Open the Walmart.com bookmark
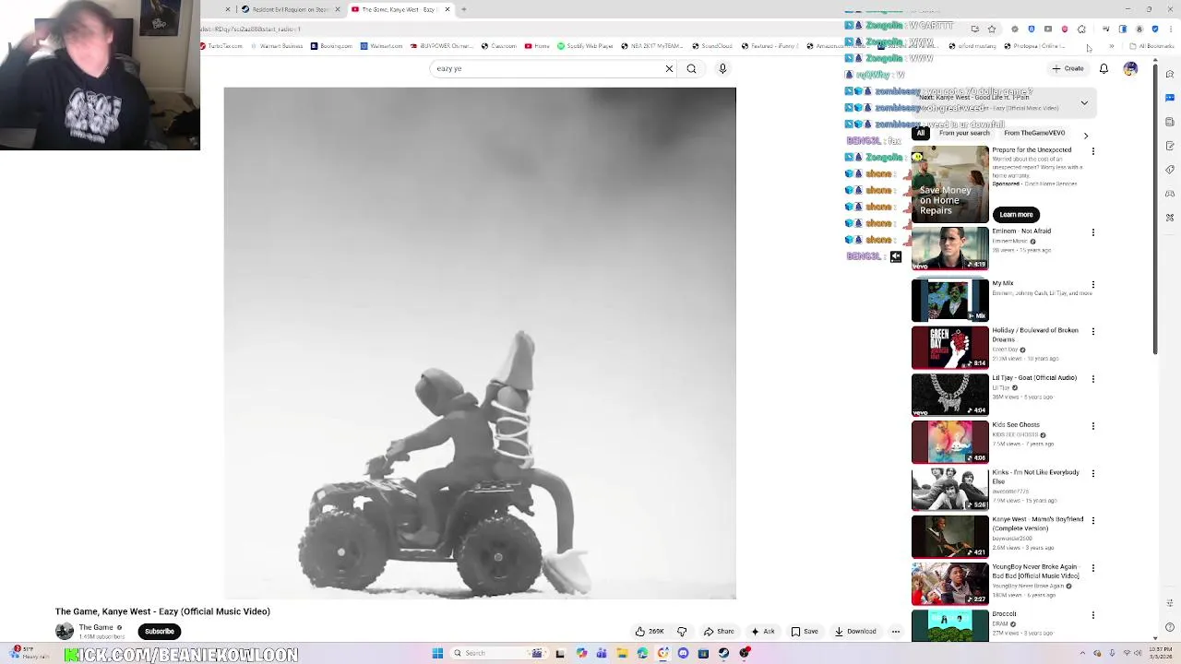The width and height of the screenshot is (1181, 664). [381, 46]
